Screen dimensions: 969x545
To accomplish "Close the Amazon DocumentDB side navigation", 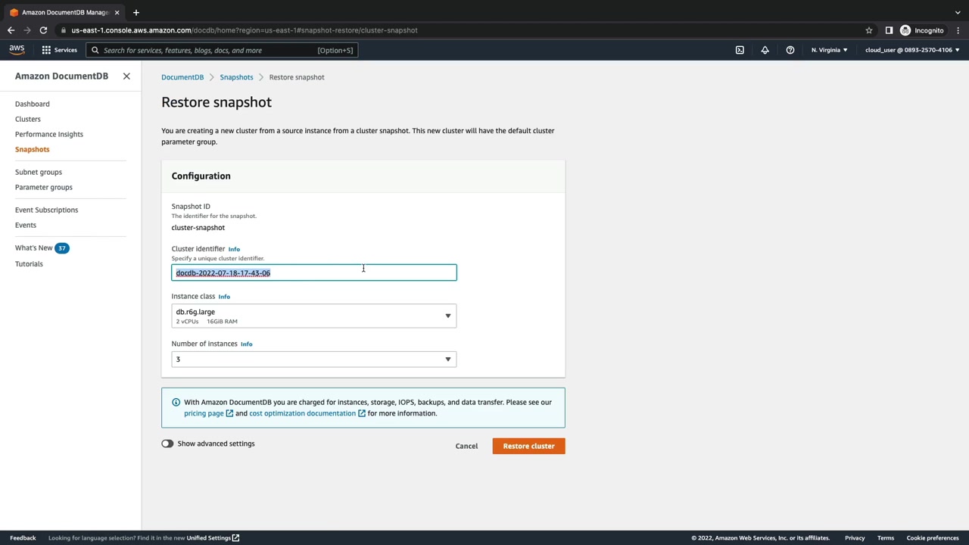I will [x=126, y=76].
